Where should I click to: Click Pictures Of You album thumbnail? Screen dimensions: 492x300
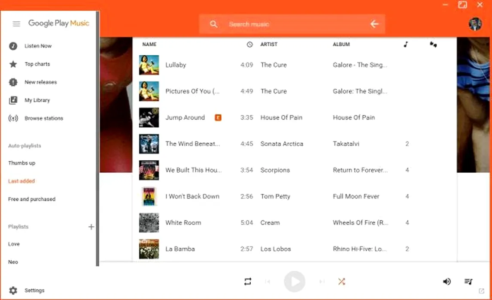coord(149,91)
